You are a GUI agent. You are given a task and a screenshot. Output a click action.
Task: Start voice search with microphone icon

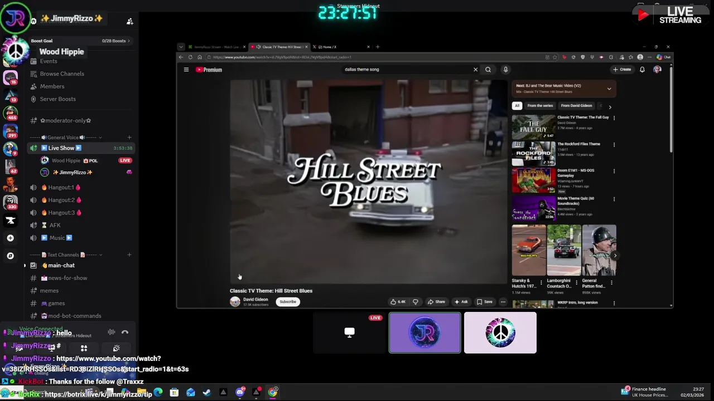coord(505,70)
